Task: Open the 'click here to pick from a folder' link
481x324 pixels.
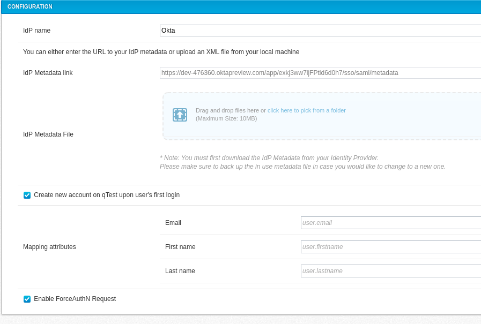Action: coord(306,110)
